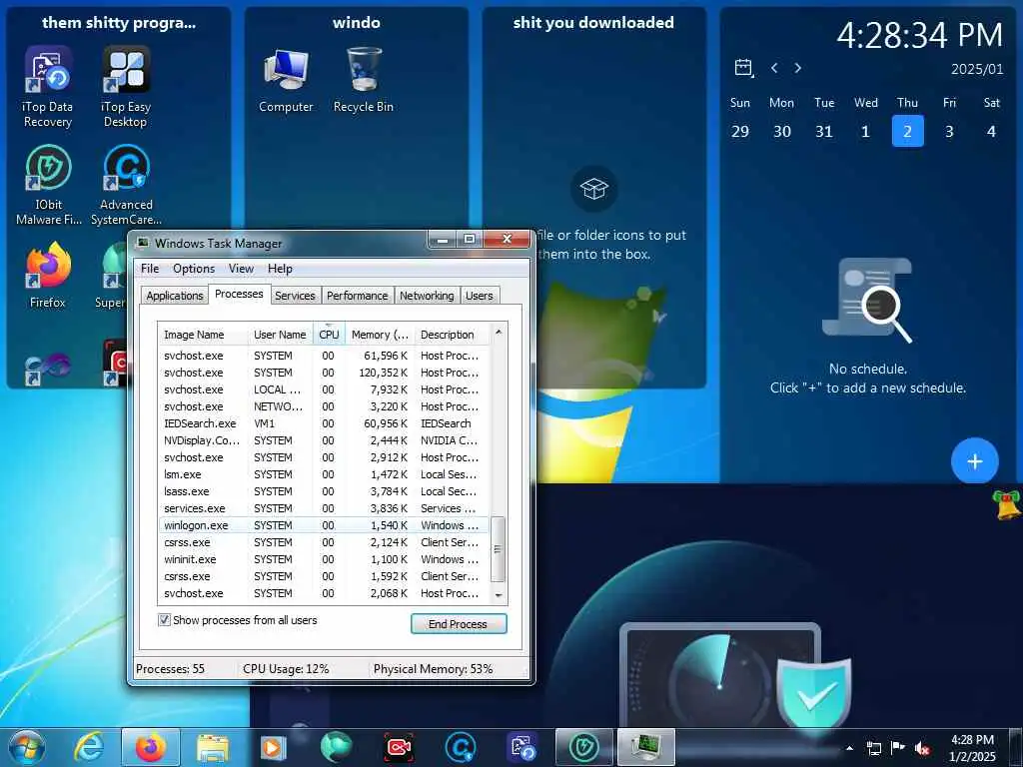Select calendar date Mon 30
Viewport: 1023px width, 767px height.
coord(781,131)
